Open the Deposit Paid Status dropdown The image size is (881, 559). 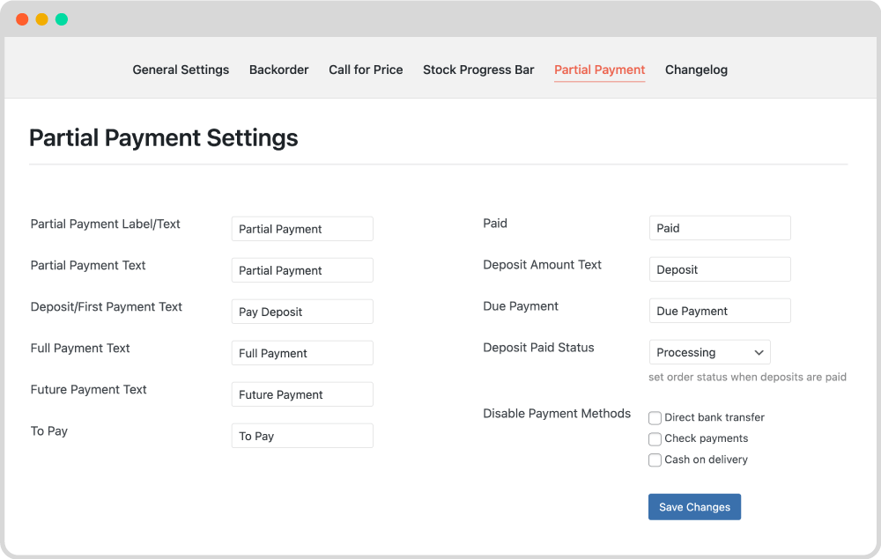pyautogui.click(x=709, y=352)
